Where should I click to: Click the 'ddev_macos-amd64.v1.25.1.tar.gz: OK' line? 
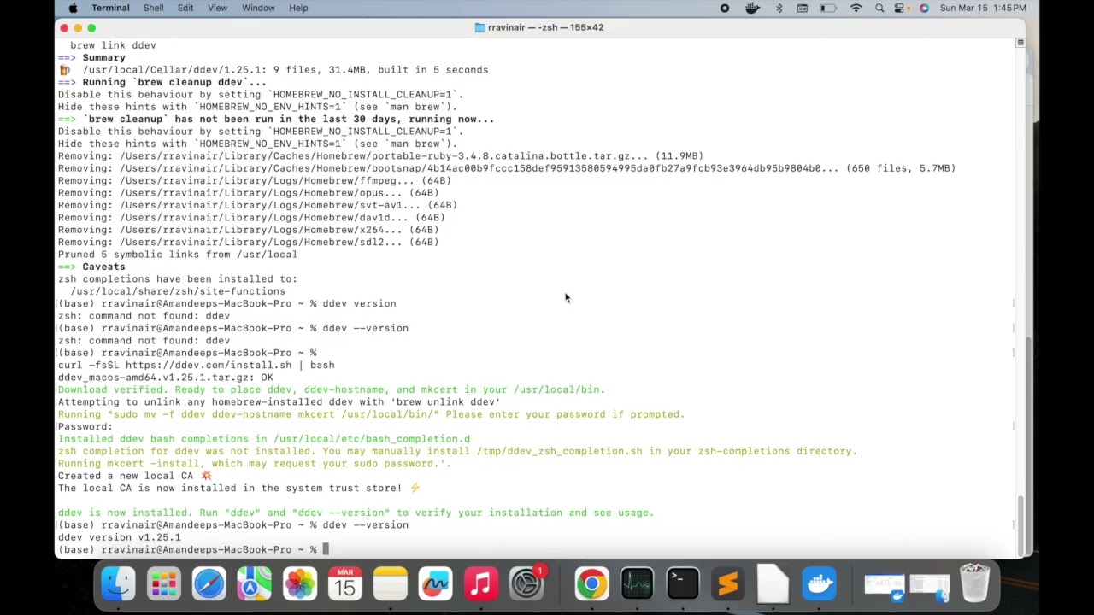(x=166, y=378)
